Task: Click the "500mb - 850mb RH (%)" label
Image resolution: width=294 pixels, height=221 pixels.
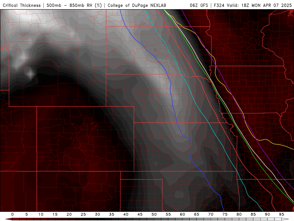Action: (x=74, y=5)
